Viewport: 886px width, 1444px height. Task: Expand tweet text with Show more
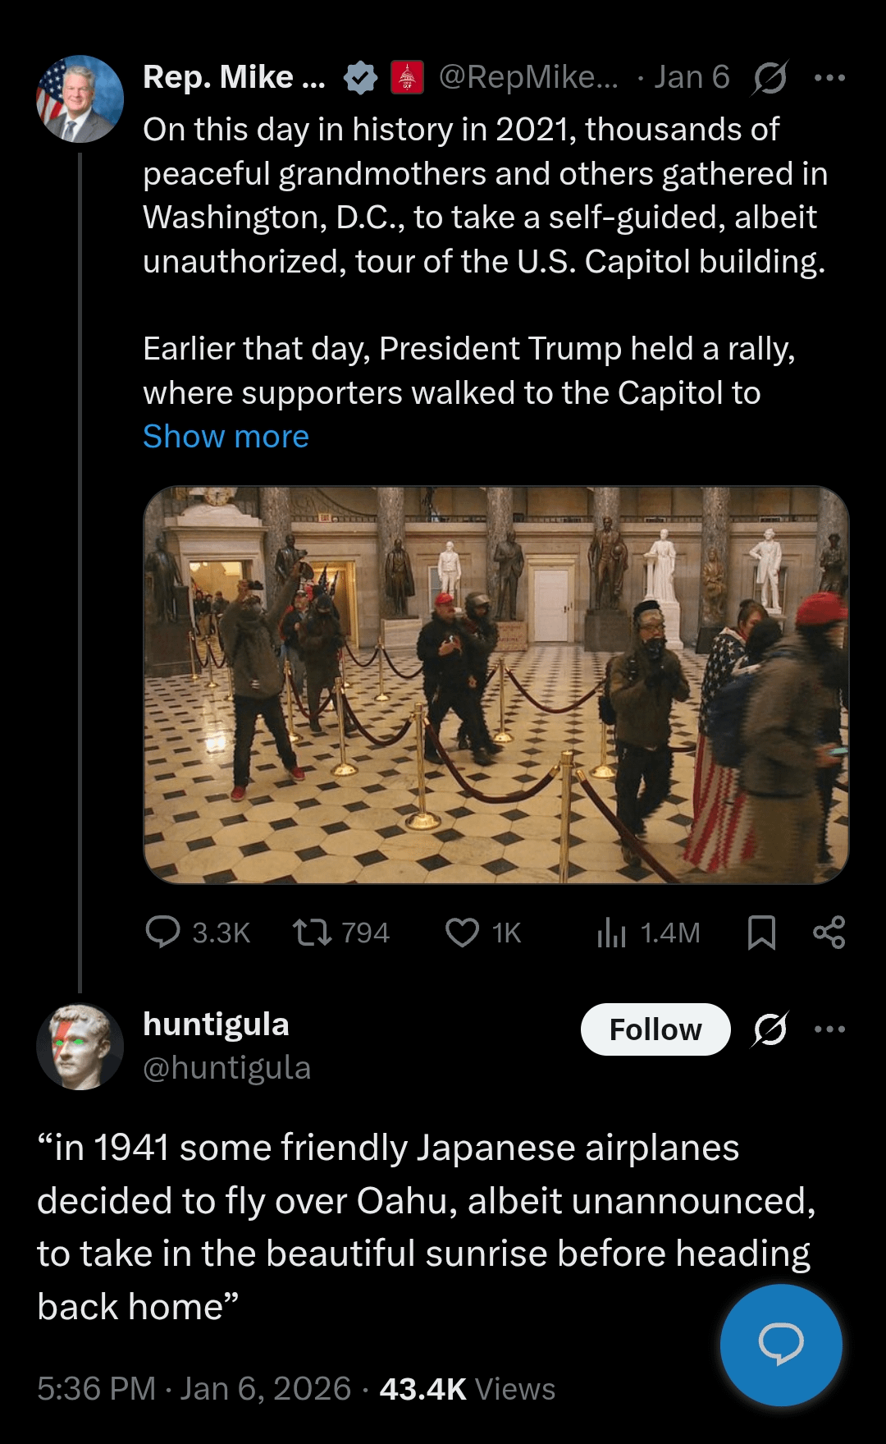tap(226, 436)
